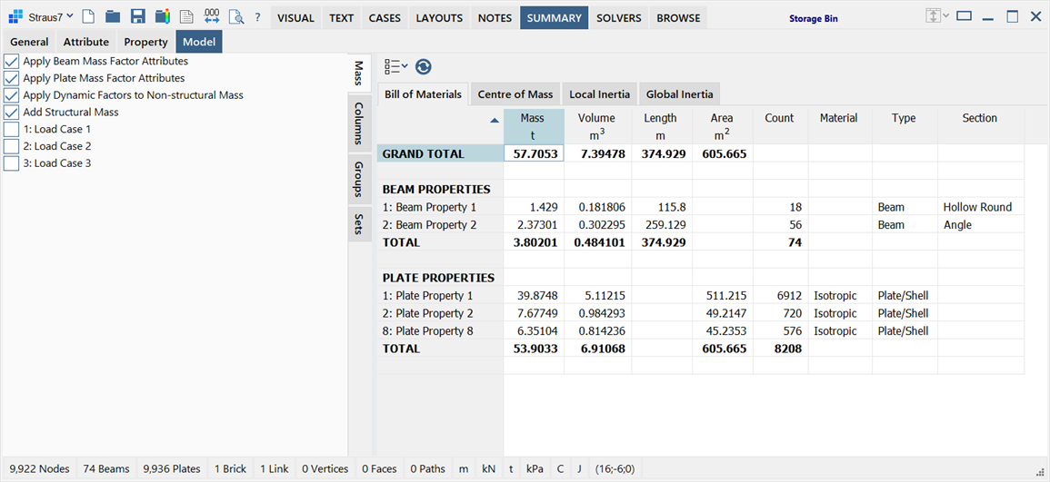Screen dimensions: 1050x482
Task: Open the CASES tab
Action: point(385,18)
